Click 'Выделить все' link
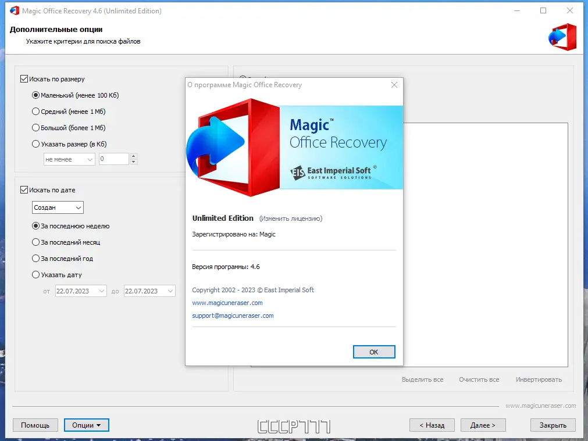Image resolution: width=588 pixels, height=441 pixels. tap(423, 379)
